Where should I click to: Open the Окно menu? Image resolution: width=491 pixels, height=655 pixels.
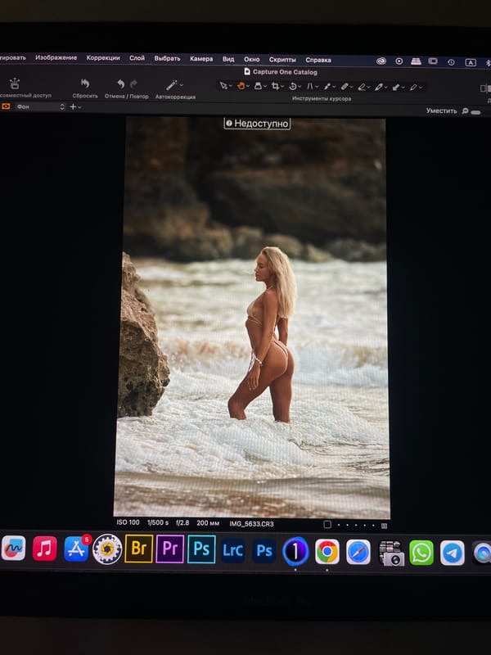click(252, 60)
